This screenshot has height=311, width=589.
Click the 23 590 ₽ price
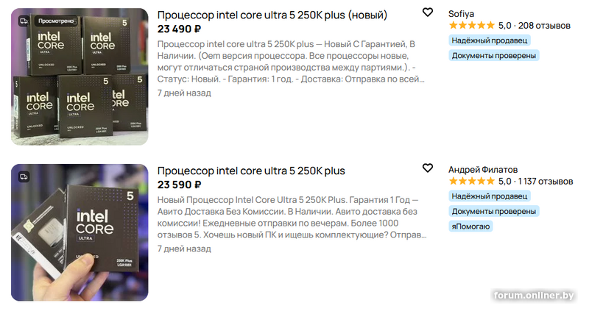[179, 185]
